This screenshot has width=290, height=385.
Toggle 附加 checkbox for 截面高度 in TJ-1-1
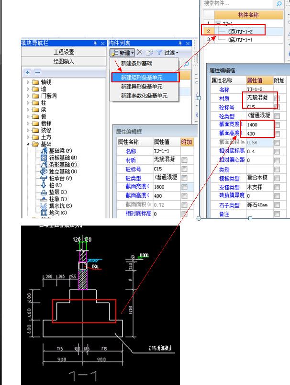click(184, 196)
